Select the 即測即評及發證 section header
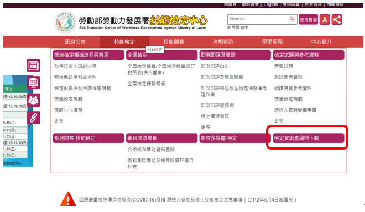365x212 pixels. [x=235, y=55]
